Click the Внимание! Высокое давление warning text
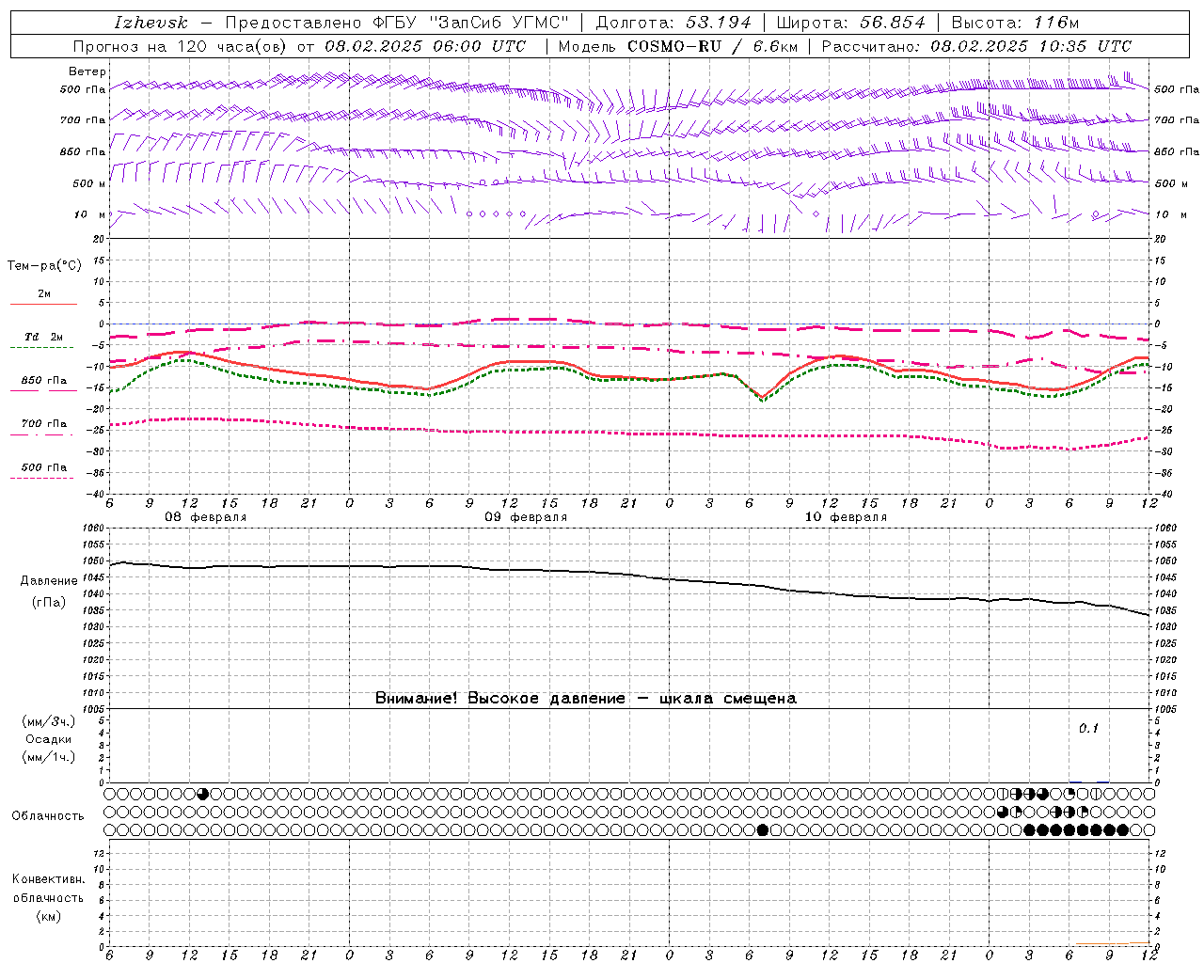Image resolution: width=1204 pixels, height=963 pixels. (x=585, y=699)
